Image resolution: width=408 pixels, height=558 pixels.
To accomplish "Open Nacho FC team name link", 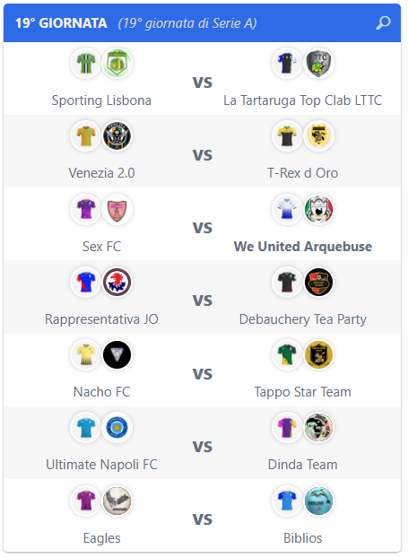I will 101,392.
